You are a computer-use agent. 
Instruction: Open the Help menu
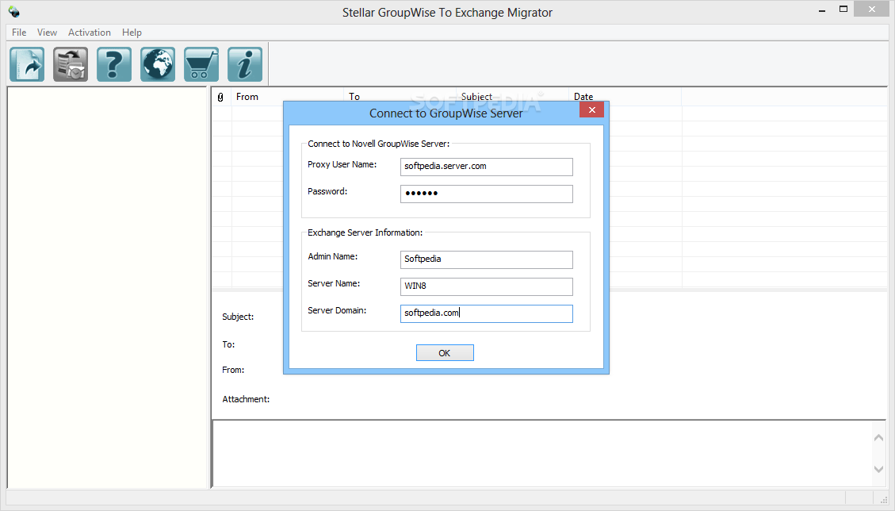click(x=132, y=33)
